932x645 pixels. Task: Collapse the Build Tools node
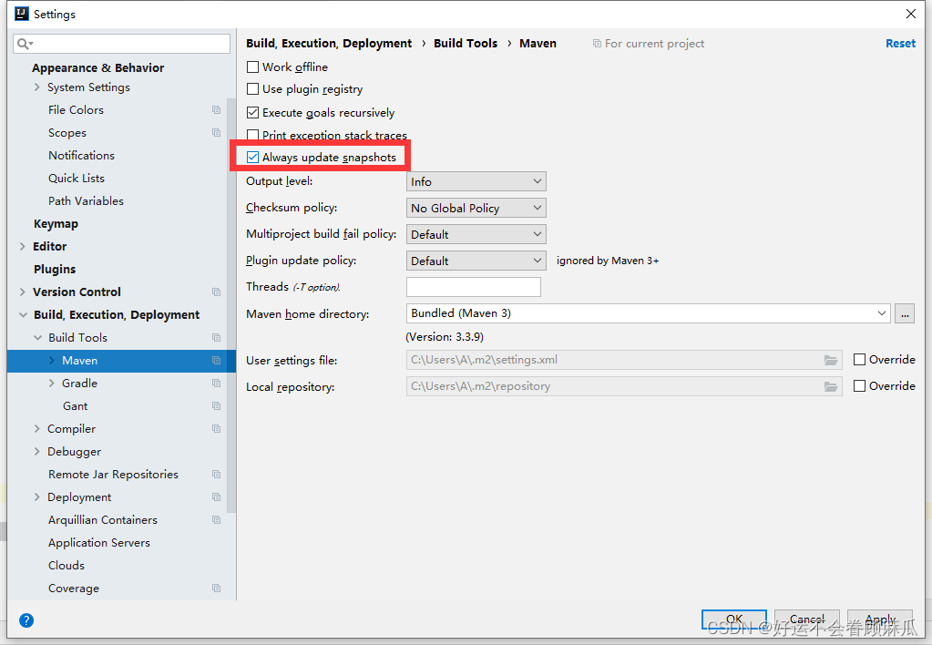point(37,338)
